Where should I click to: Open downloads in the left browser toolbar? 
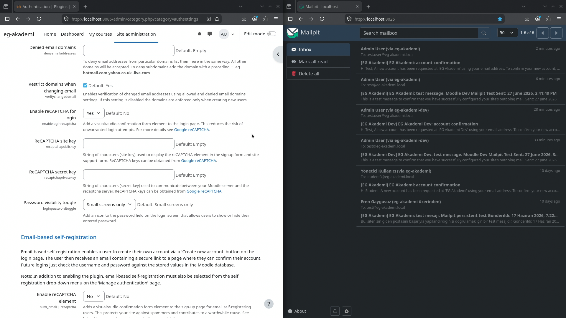click(x=244, y=19)
